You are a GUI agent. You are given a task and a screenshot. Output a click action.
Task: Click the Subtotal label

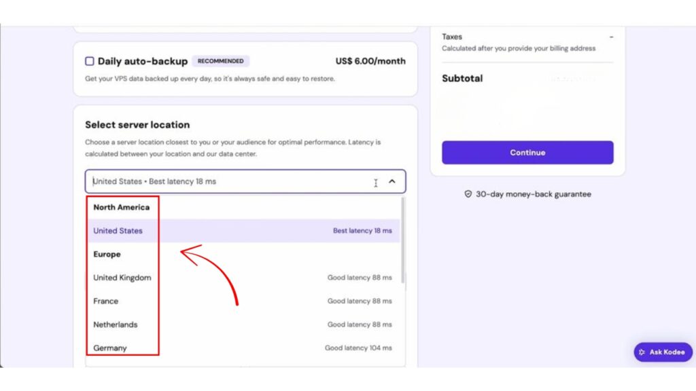pyautogui.click(x=462, y=78)
